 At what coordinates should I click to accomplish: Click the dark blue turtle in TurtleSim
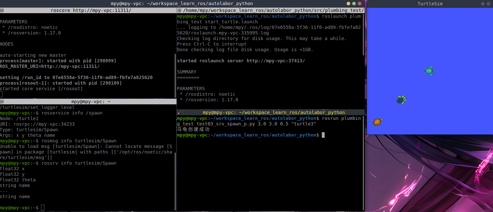coord(401,100)
